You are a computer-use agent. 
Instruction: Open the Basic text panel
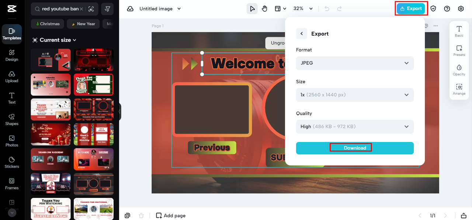pos(459,31)
